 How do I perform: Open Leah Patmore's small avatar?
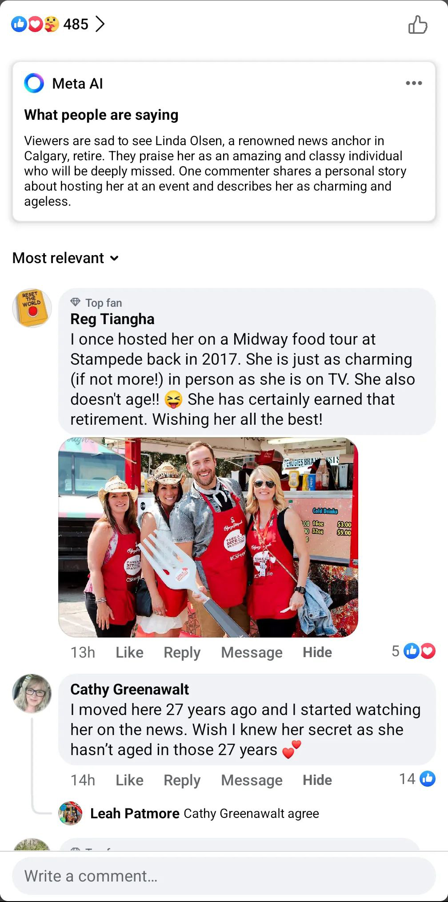click(71, 813)
